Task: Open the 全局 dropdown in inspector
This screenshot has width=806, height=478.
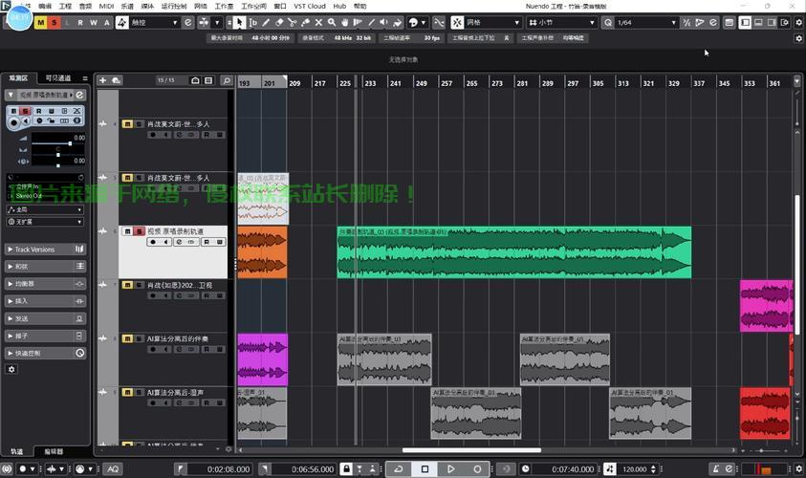Action: pyautogui.click(x=45, y=209)
